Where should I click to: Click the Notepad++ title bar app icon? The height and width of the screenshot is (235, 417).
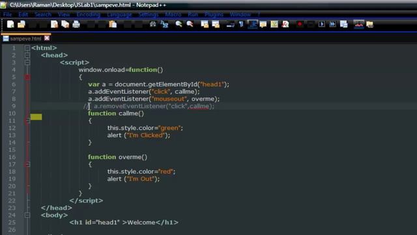pyautogui.click(x=3, y=5)
